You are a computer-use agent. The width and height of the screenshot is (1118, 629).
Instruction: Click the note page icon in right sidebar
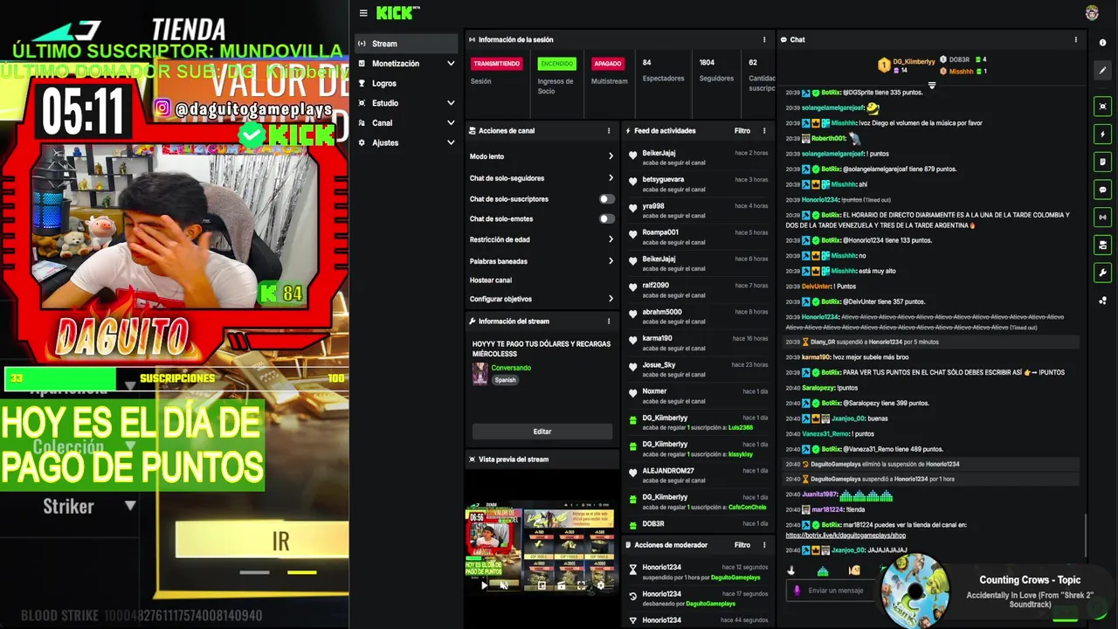click(x=1102, y=162)
